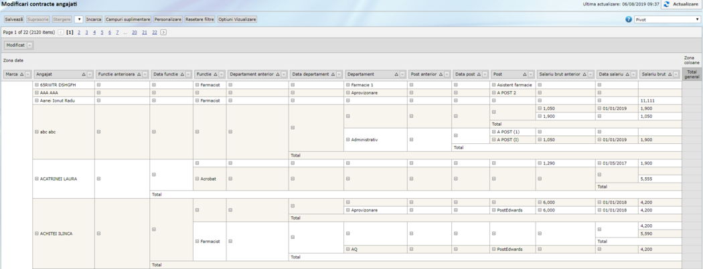Select the Total general column header
The height and width of the screenshot is (269, 703).
point(692,74)
